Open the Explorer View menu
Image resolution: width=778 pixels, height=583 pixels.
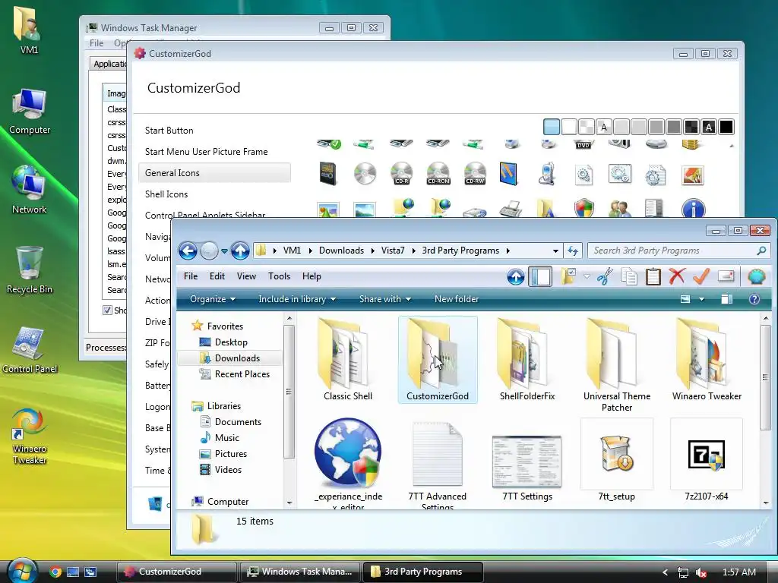point(246,276)
